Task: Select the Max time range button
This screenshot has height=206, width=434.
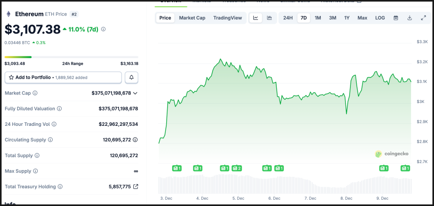Action: tap(362, 18)
